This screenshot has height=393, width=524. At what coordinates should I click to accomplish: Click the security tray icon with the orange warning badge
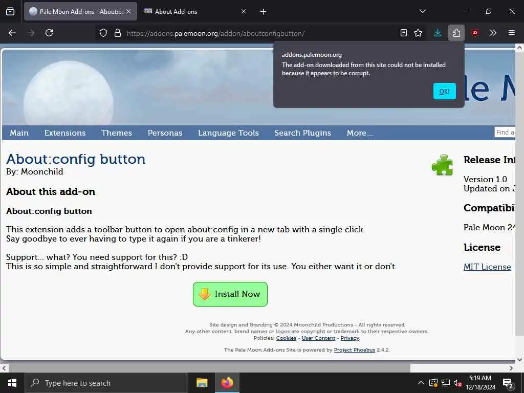pos(433,383)
